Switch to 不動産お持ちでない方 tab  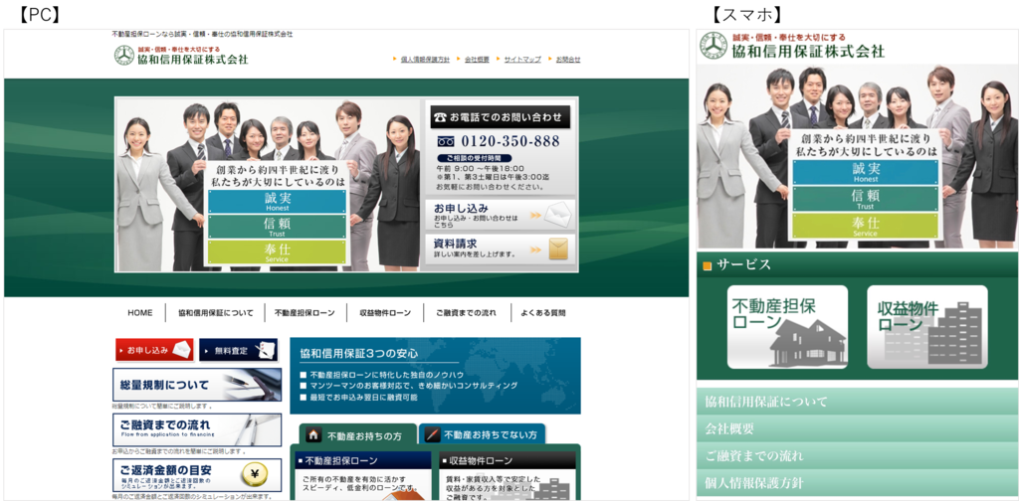pos(482,434)
